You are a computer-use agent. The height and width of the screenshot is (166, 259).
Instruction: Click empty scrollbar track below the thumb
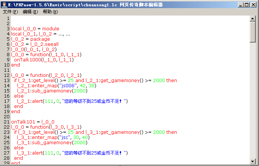(x=253, y=104)
